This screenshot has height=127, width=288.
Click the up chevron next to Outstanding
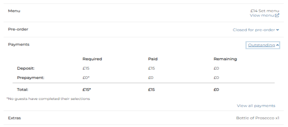[x=277, y=45]
